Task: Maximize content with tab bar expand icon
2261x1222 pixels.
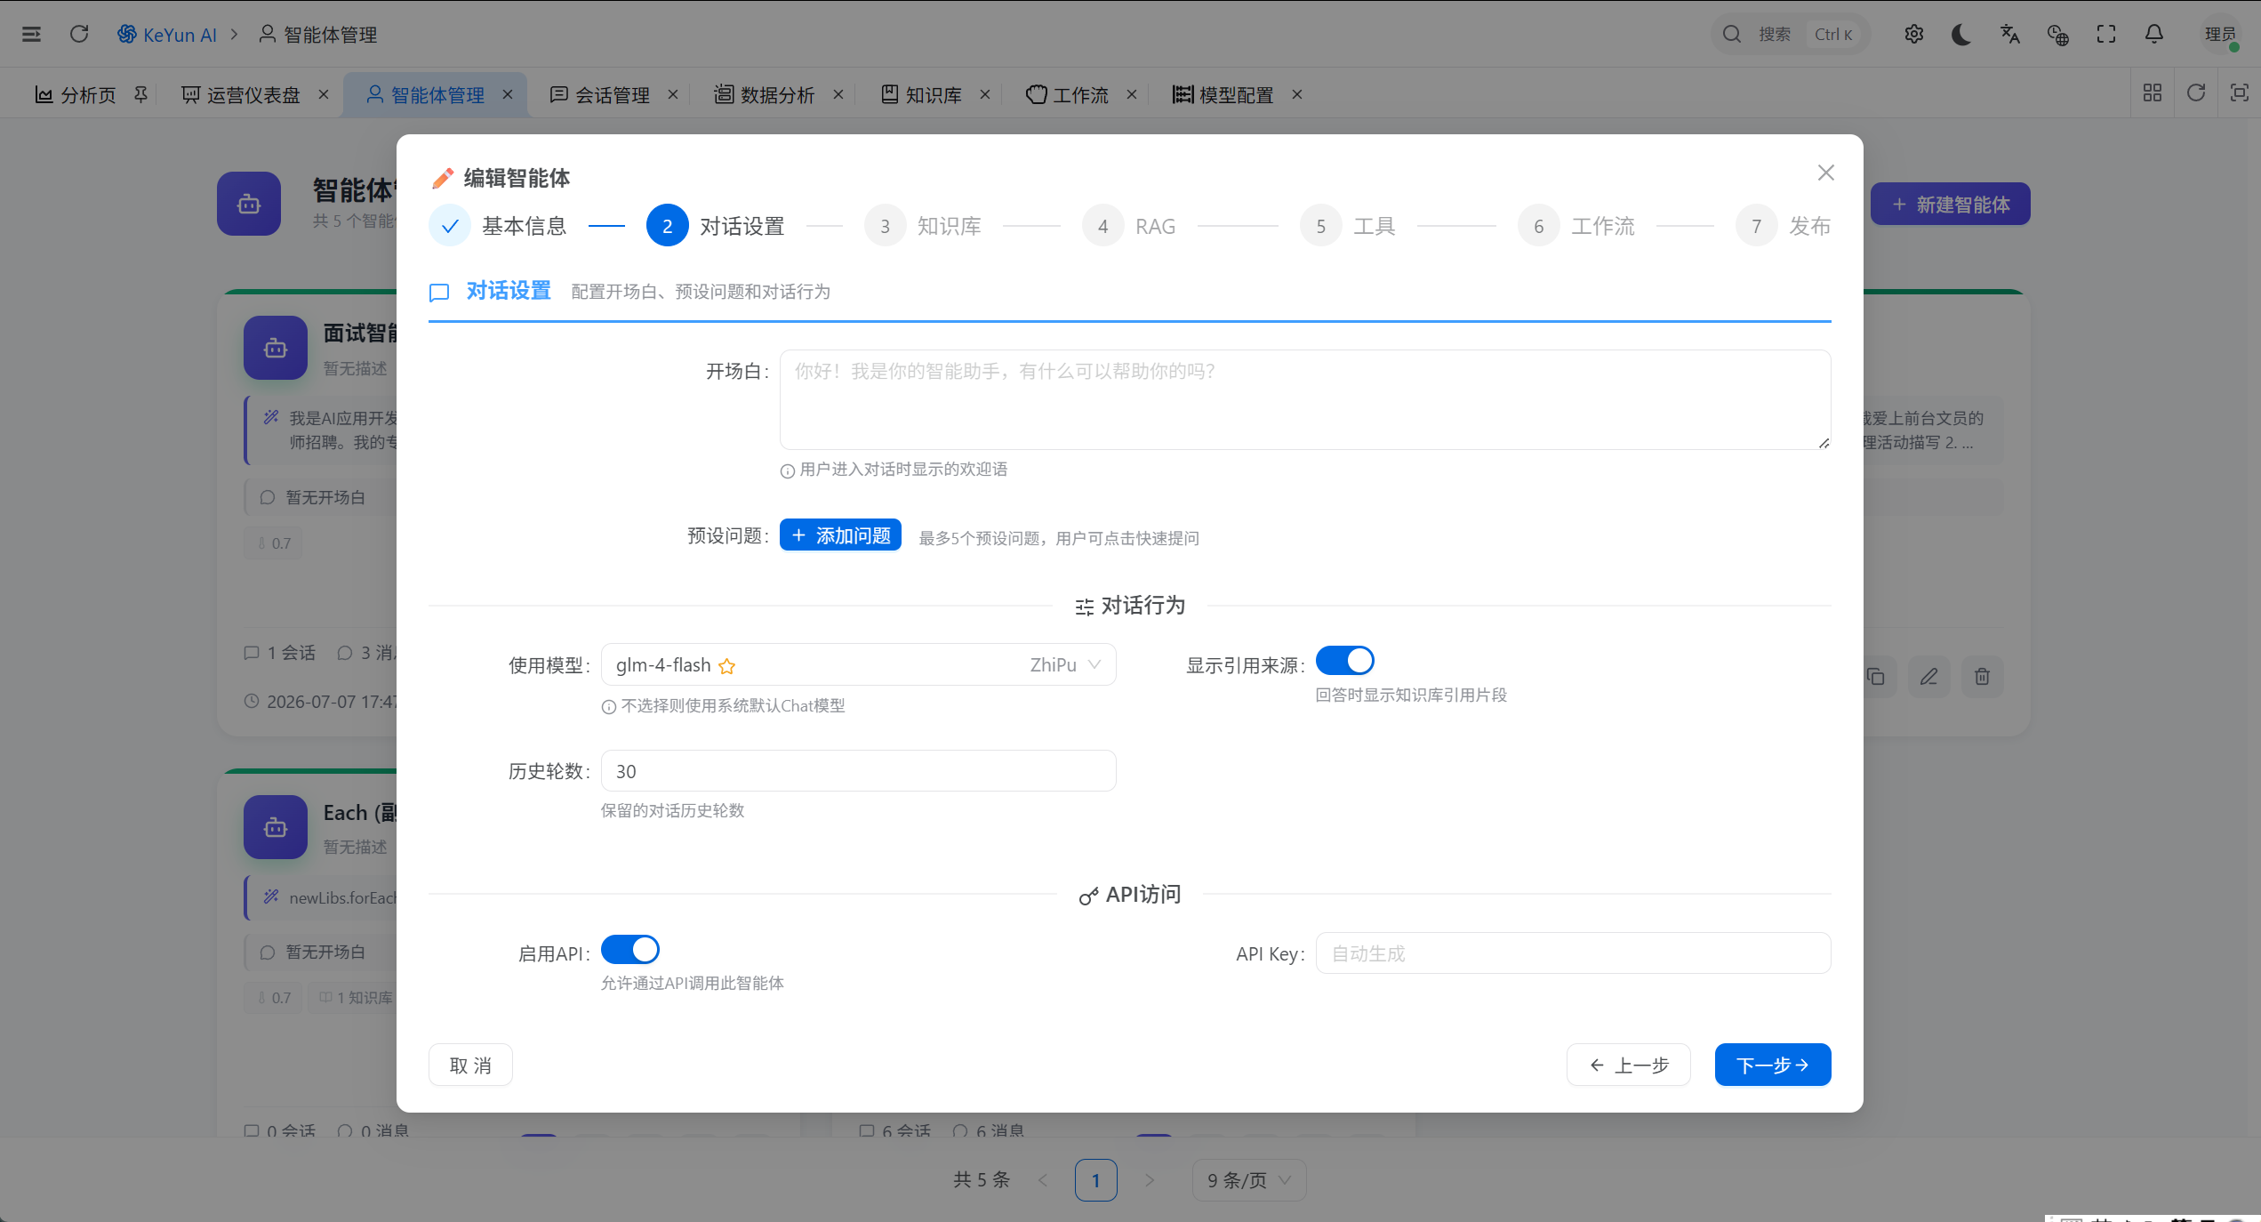Action: pos(2240,93)
